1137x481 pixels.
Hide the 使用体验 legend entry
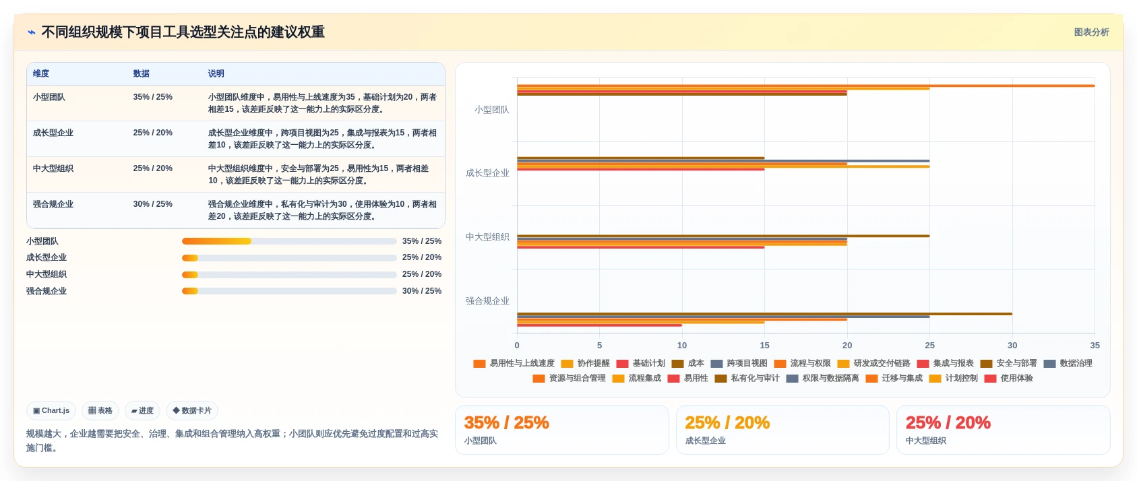(x=1009, y=378)
